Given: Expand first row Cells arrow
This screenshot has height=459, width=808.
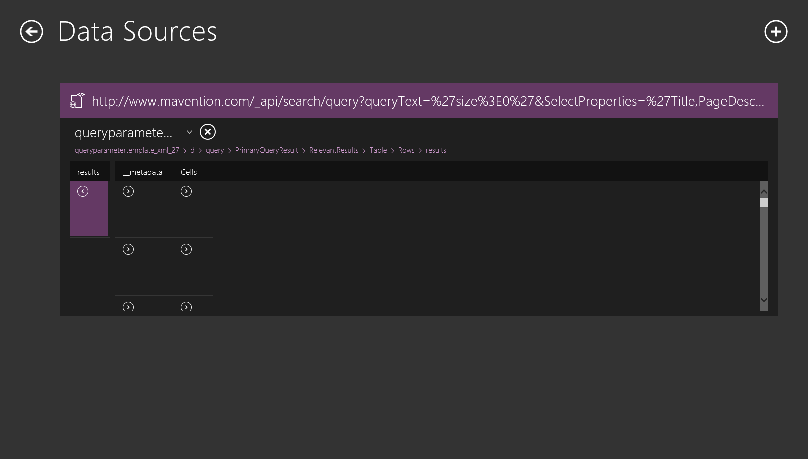Looking at the screenshot, I should pyautogui.click(x=186, y=191).
